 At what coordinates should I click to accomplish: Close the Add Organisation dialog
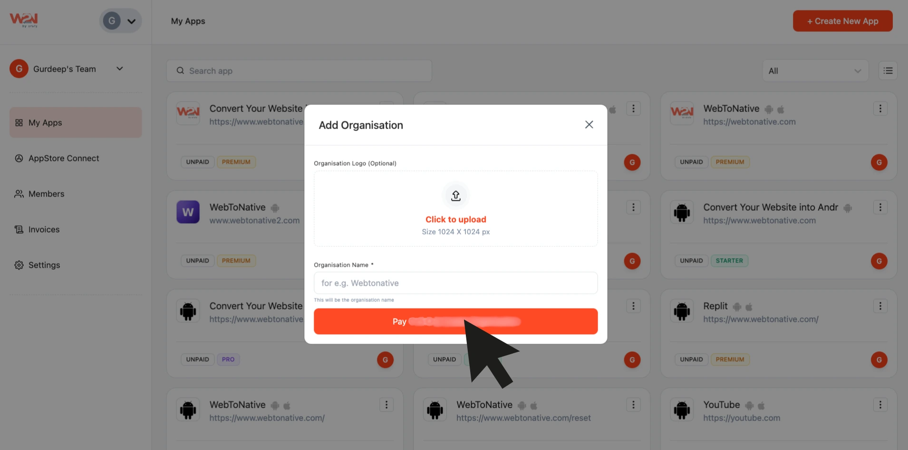click(x=589, y=124)
